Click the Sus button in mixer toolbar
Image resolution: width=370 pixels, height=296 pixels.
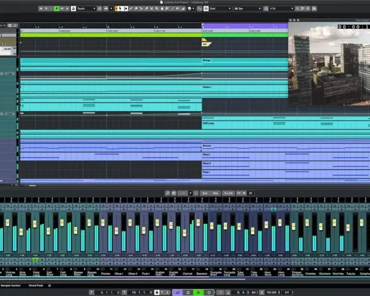click(205, 193)
